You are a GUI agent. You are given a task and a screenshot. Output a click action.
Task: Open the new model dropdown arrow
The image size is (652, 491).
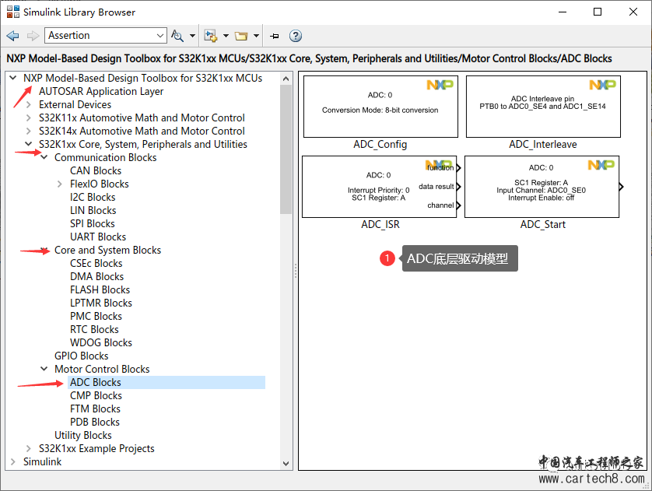click(226, 36)
